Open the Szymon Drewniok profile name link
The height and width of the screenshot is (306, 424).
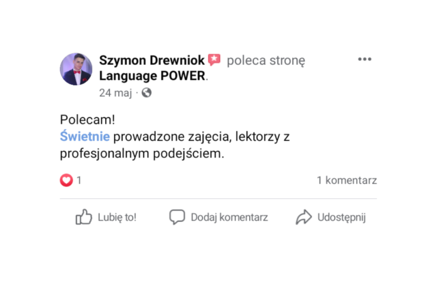coord(152,60)
